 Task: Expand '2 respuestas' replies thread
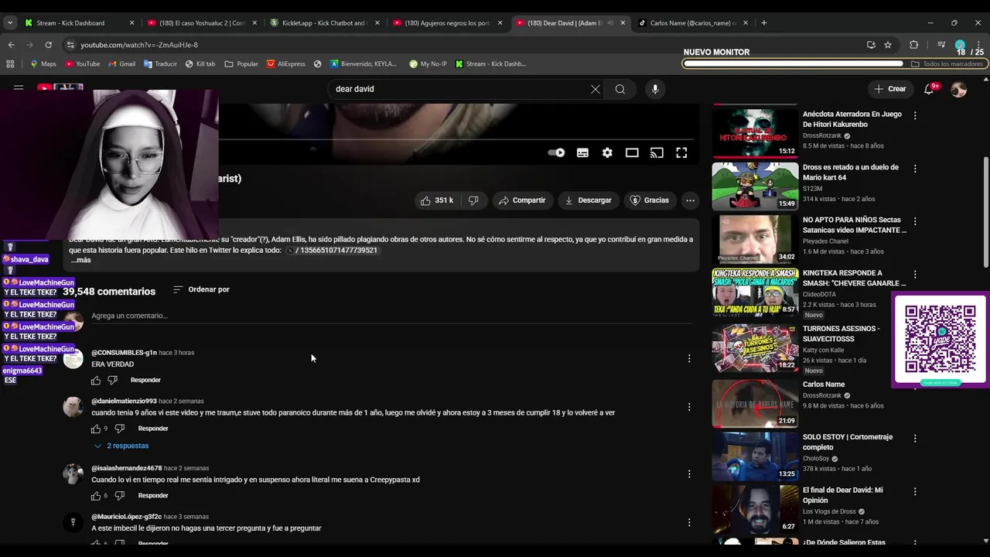tap(121, 446)
